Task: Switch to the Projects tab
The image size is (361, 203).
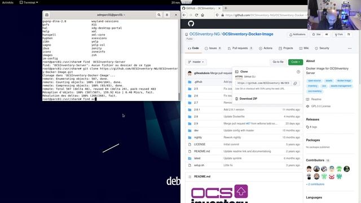Action: 286,48
